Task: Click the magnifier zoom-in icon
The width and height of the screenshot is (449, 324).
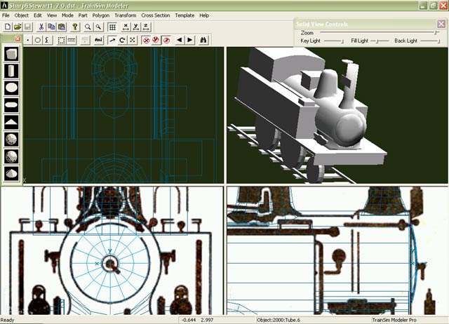Action: click(88, 27)
